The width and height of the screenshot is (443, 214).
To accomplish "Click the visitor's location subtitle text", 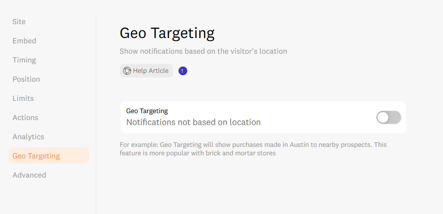I will click(203, 51).
